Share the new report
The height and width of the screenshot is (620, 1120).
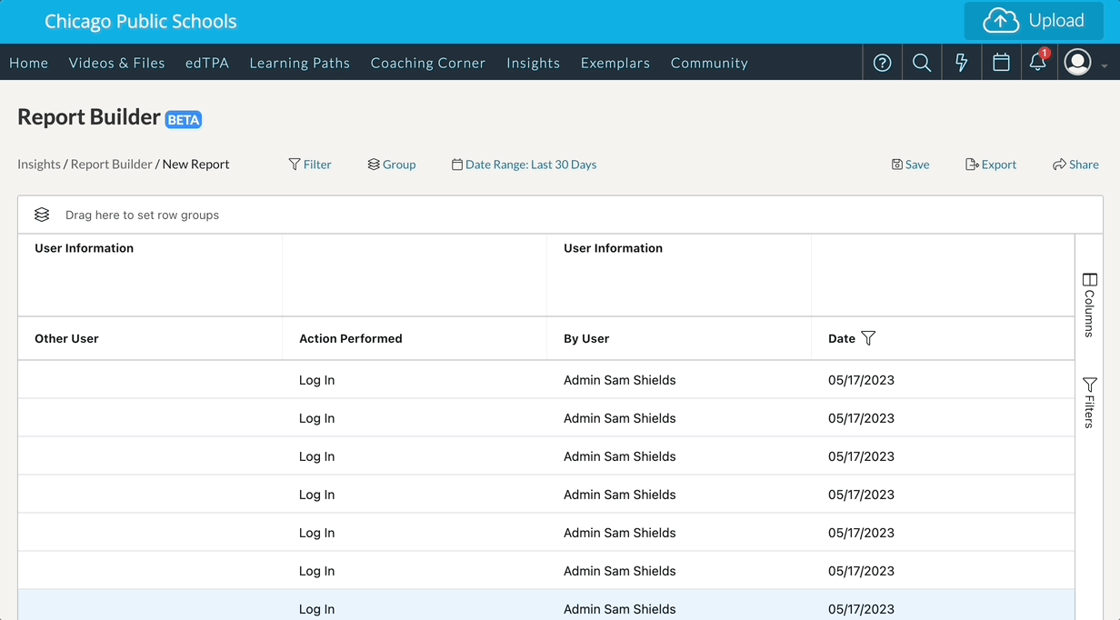[1075, 165]
